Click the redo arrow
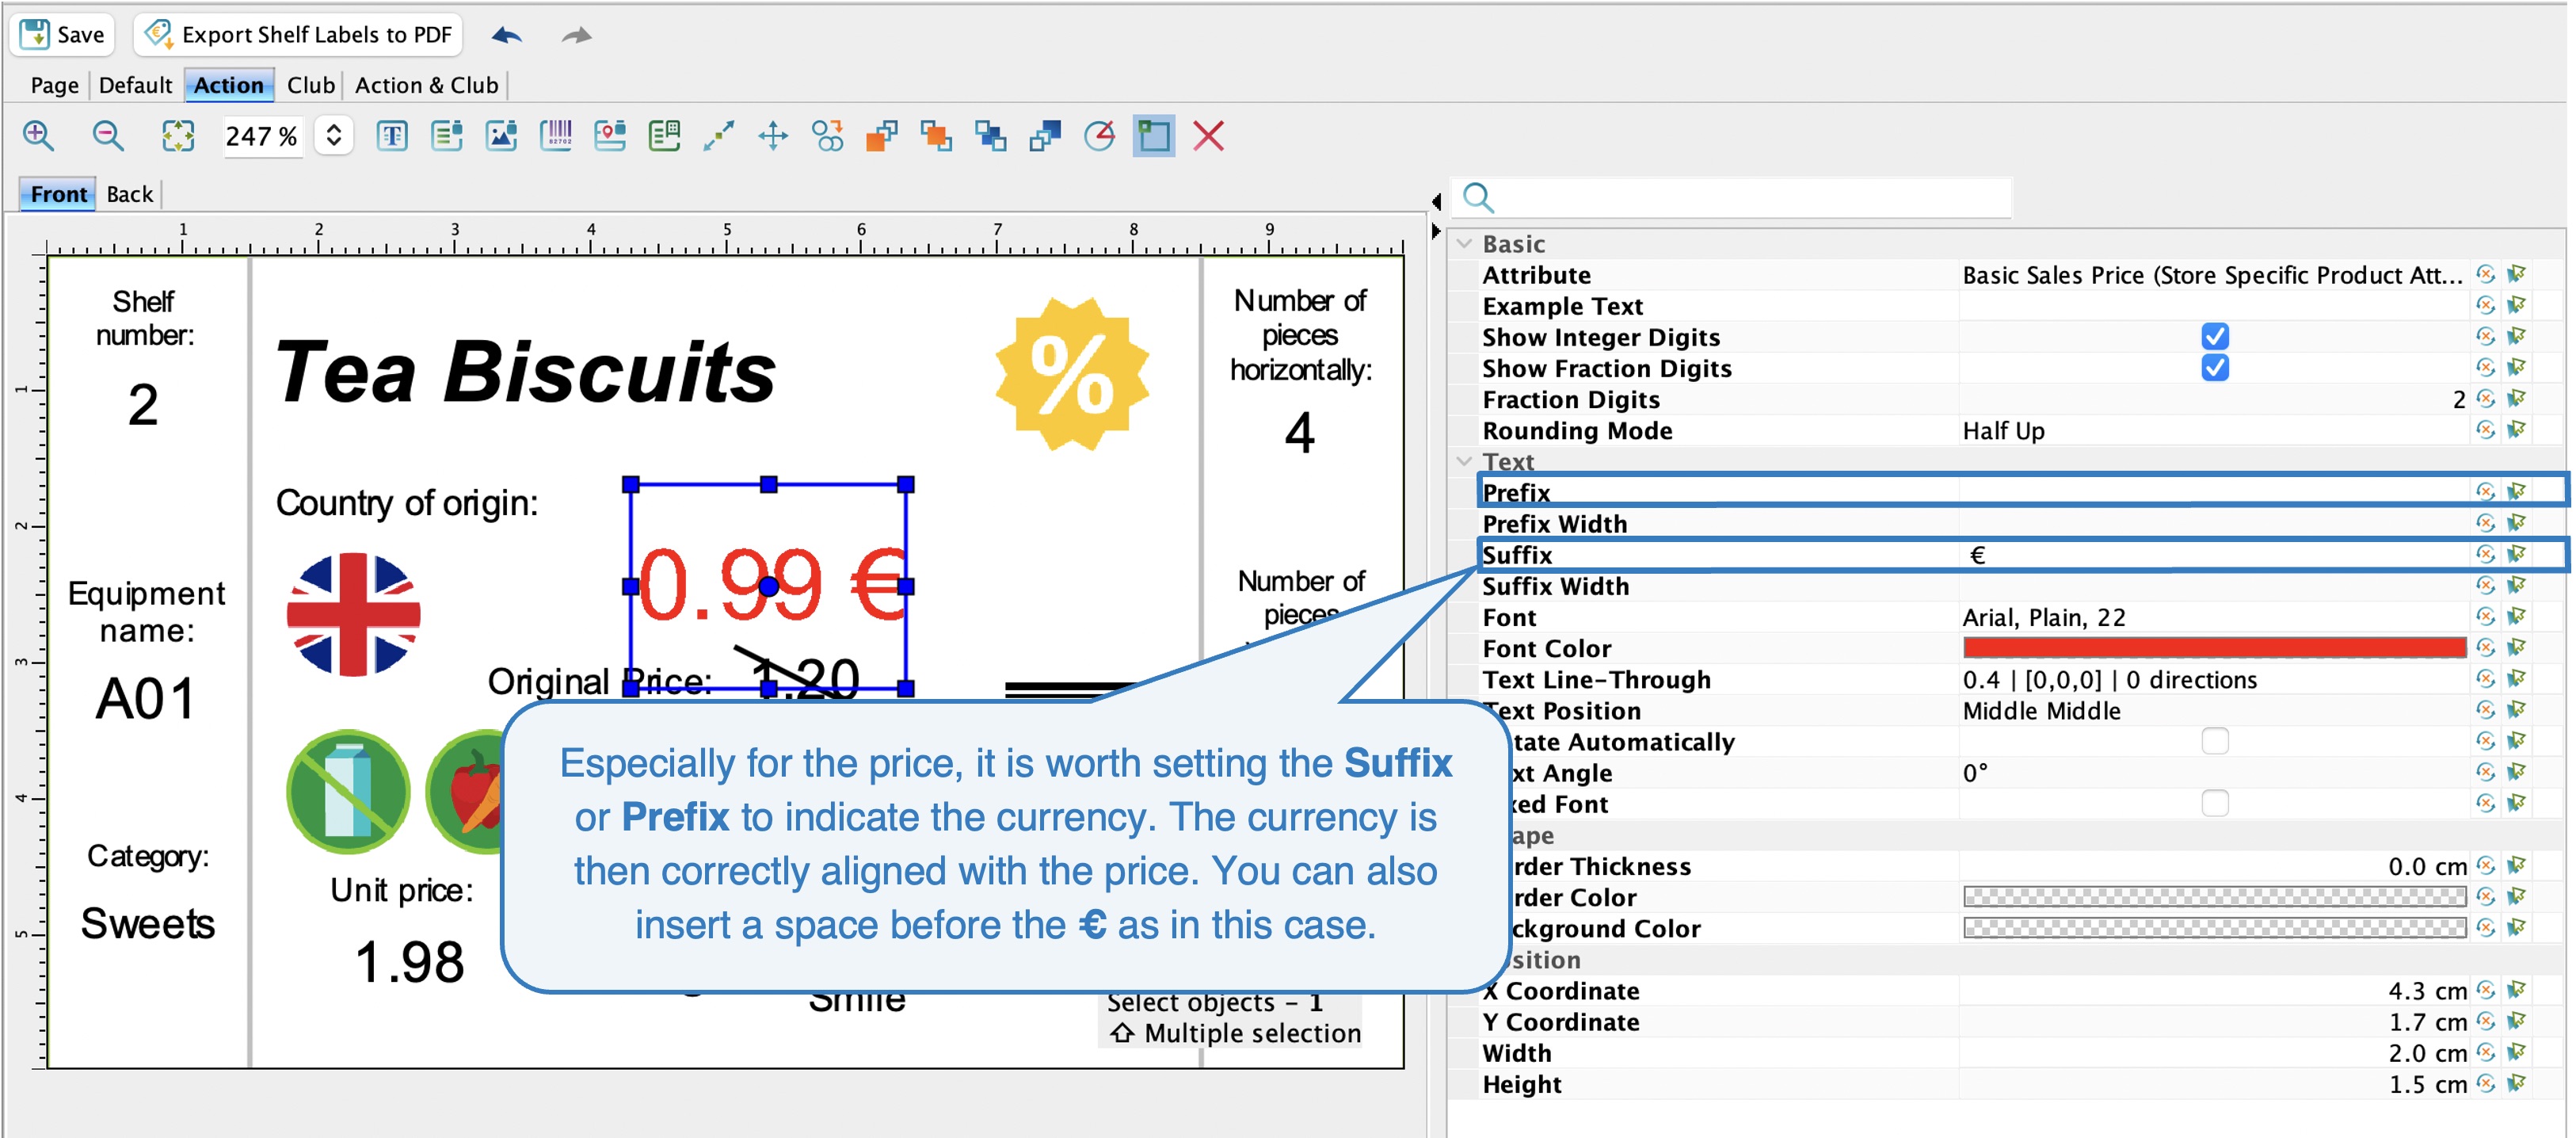The image size is (2576, 1138). (x=576, y=36)
